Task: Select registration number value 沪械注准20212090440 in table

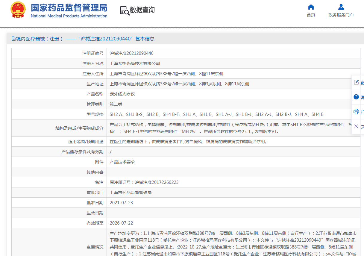Action: 132,53
